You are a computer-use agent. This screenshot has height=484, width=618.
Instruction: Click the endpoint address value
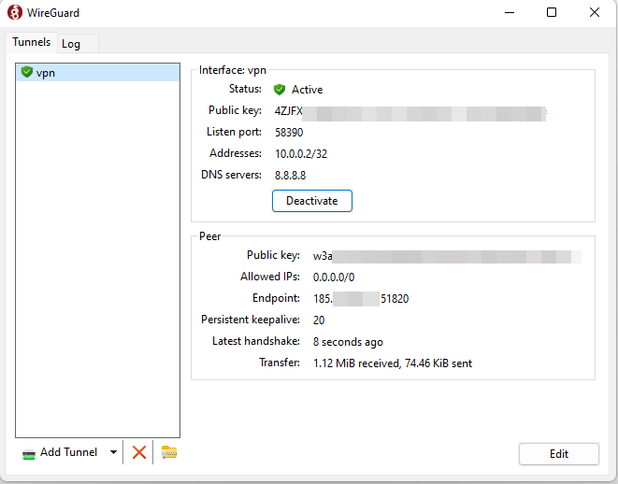(361, 299)
